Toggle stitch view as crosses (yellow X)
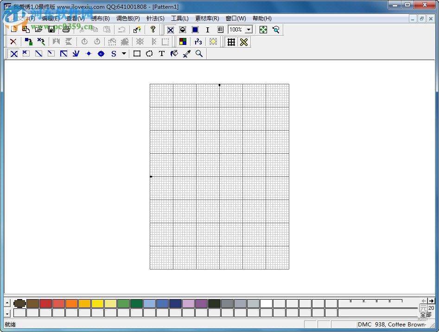This screenshot has height=332, width=439. click(x=244, y=42)
